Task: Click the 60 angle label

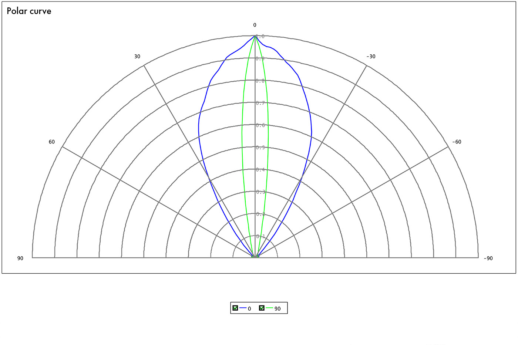Action: [52, 142]
